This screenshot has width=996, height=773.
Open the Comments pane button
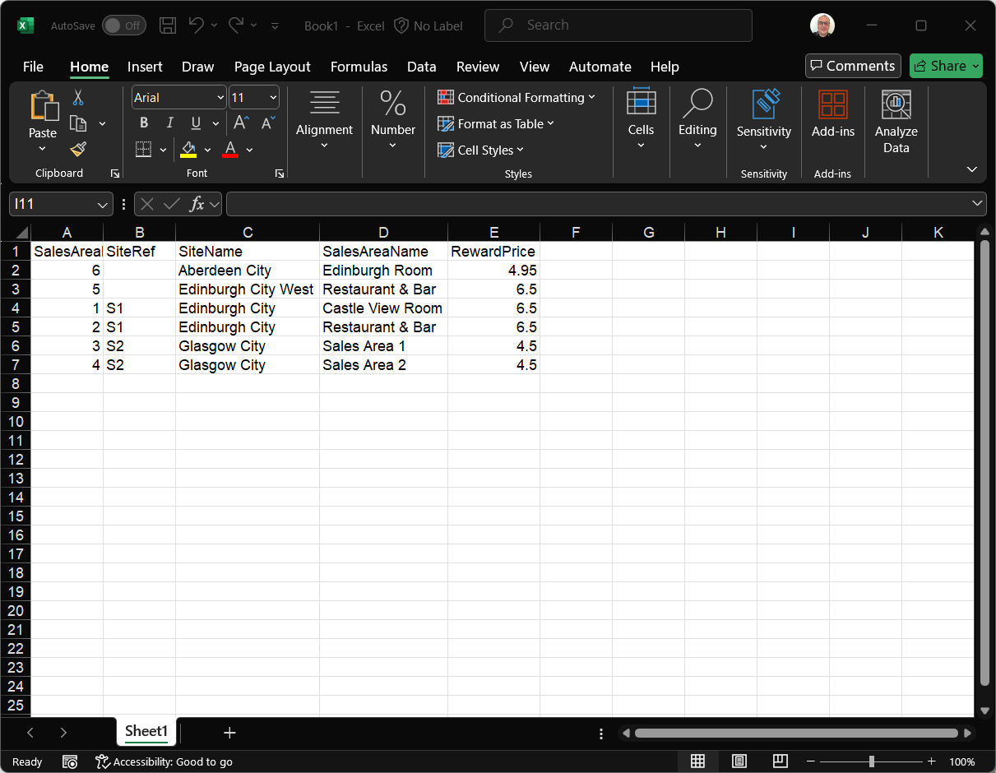[x=853, y=66]
